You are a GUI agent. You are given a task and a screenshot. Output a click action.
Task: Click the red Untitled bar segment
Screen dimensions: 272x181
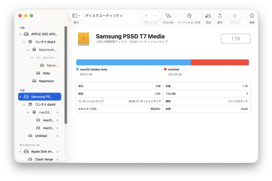click(220, 62)
